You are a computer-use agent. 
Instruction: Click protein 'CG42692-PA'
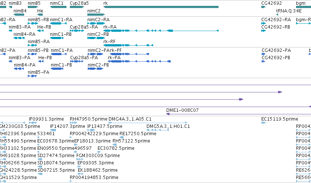click(x=263, y=54)
